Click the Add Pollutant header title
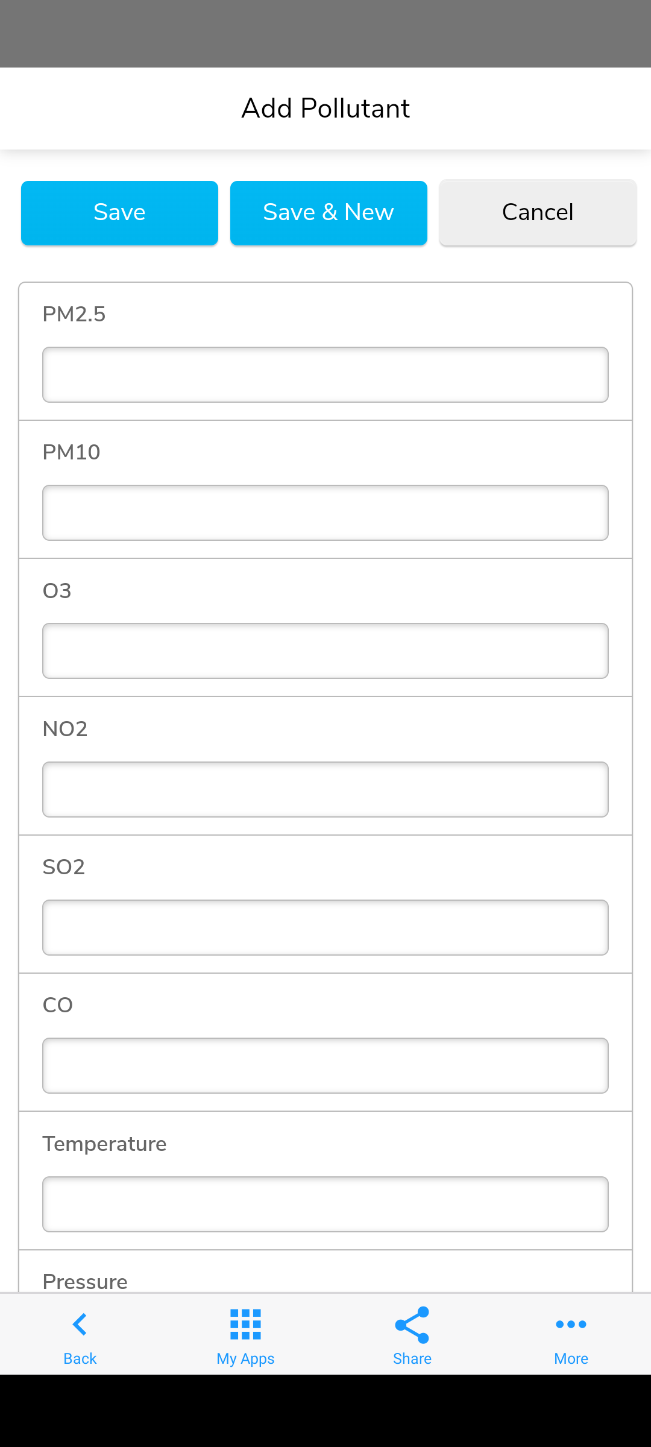 325,109
